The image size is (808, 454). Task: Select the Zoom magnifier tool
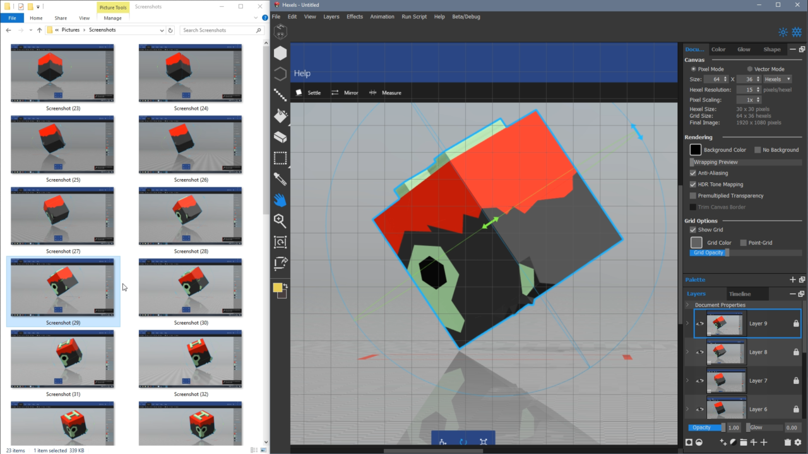click(280, 221)
